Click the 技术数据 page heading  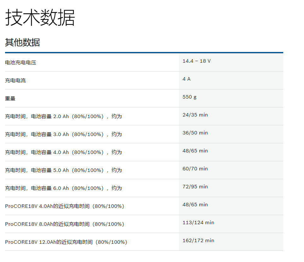40,18
